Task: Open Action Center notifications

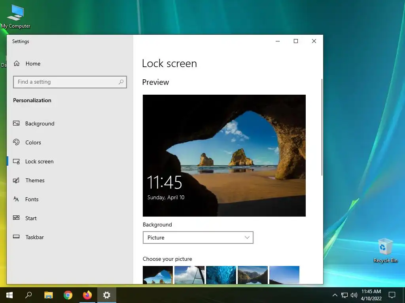Action: click(x=392, y=295)
